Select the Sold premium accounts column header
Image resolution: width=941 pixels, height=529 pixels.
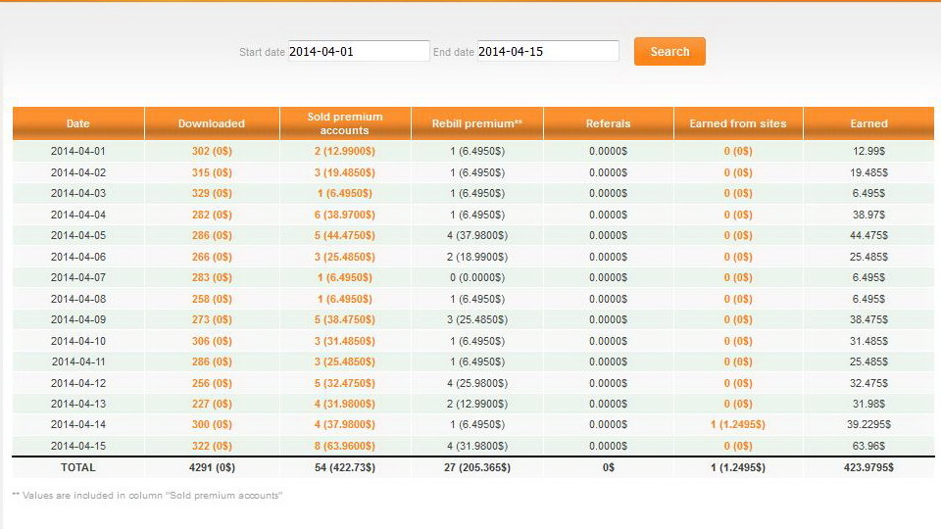[x=345, y=123]
